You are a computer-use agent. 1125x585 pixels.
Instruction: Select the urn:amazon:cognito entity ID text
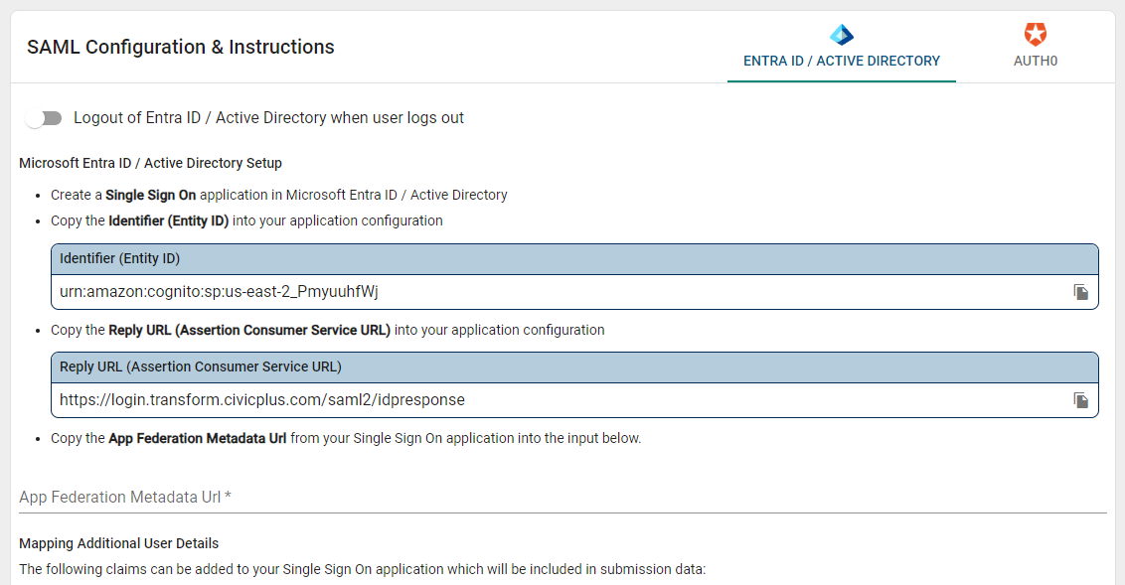[219, 292]
